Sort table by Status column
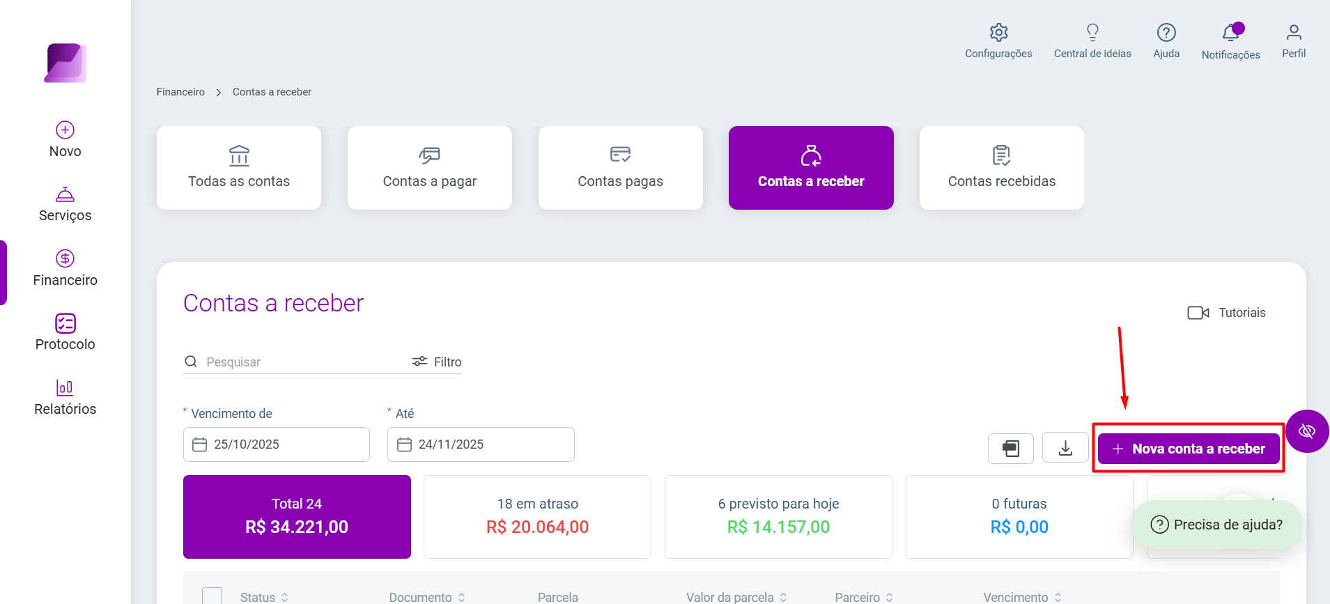 264,597
